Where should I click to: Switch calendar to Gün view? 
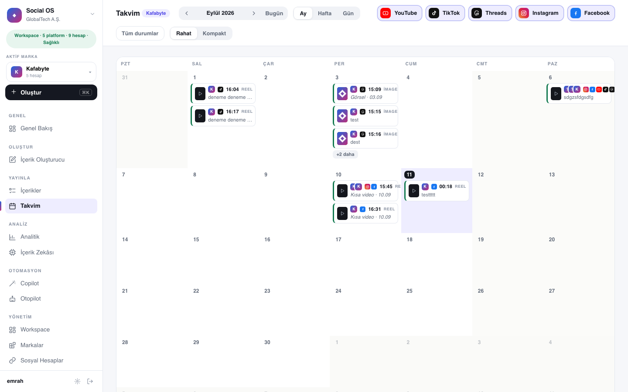tap(348, 14)
